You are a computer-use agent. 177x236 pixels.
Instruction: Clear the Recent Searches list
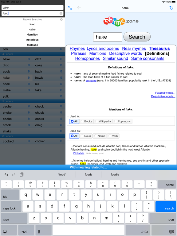[61, 19]
